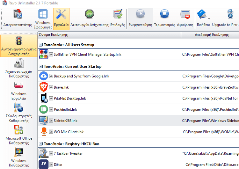Click the Windows Sidebar path cell
The width and height of the screenshot is (239, 169).
click(210, 121)
